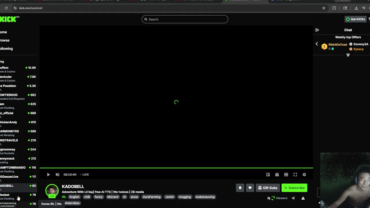The width and height of the screenshot is (370, 208).
Task: Select the blizzard tag
Action: 113,197
